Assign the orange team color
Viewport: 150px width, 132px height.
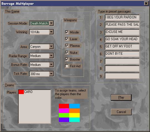[x=74, y=111]
